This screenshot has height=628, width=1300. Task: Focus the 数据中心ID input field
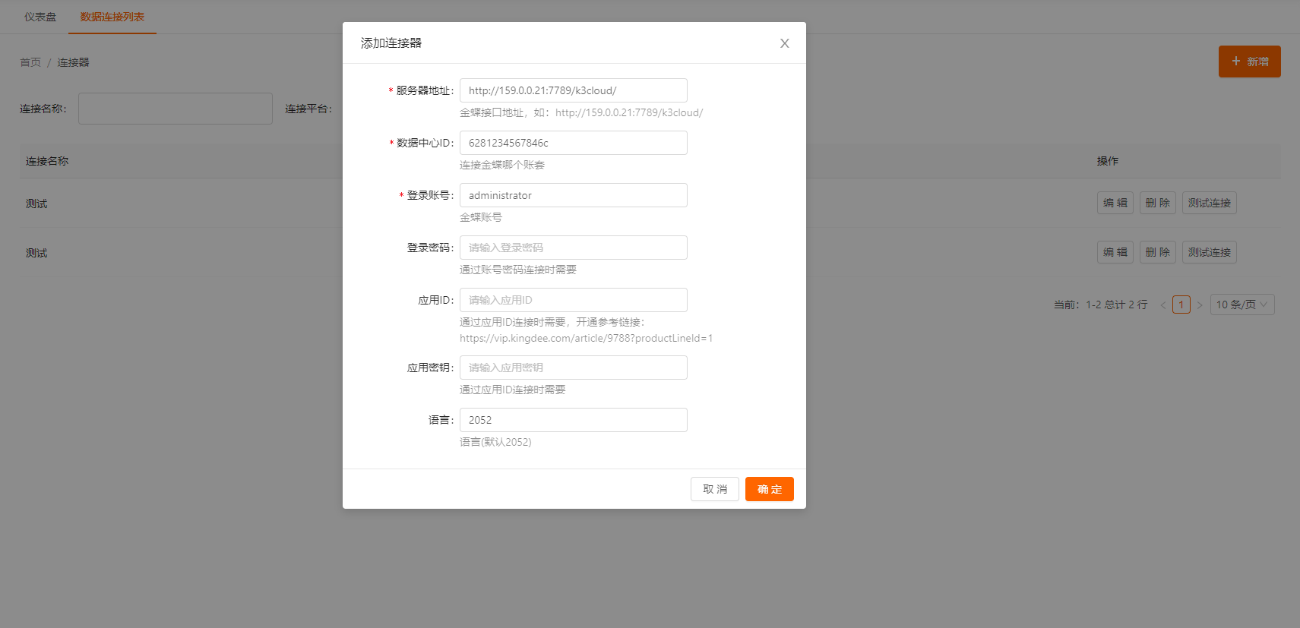[573, 143]
